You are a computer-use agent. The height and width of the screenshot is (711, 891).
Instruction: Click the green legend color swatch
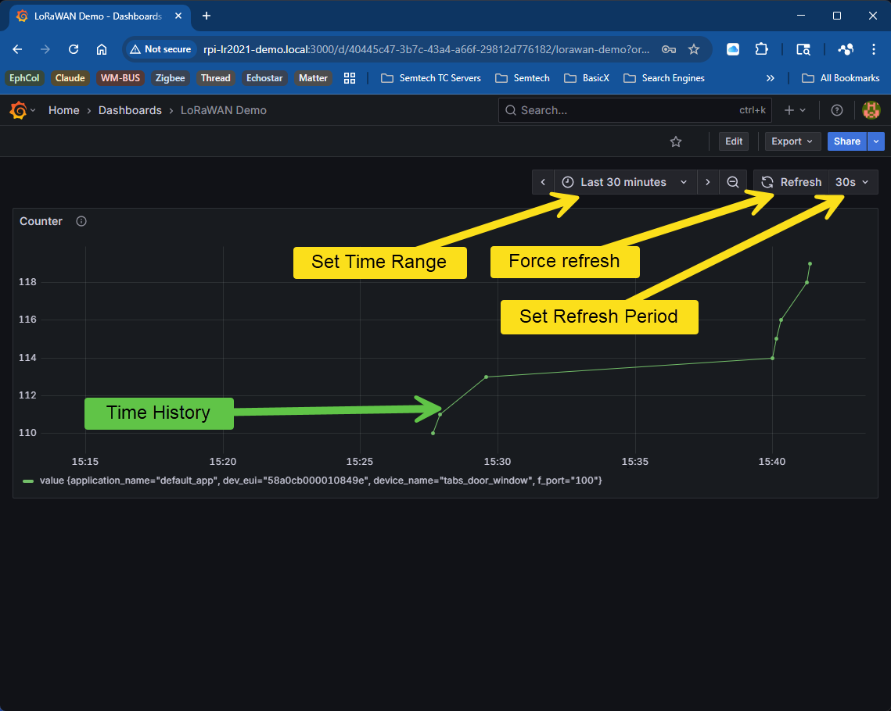click(28, 481)
